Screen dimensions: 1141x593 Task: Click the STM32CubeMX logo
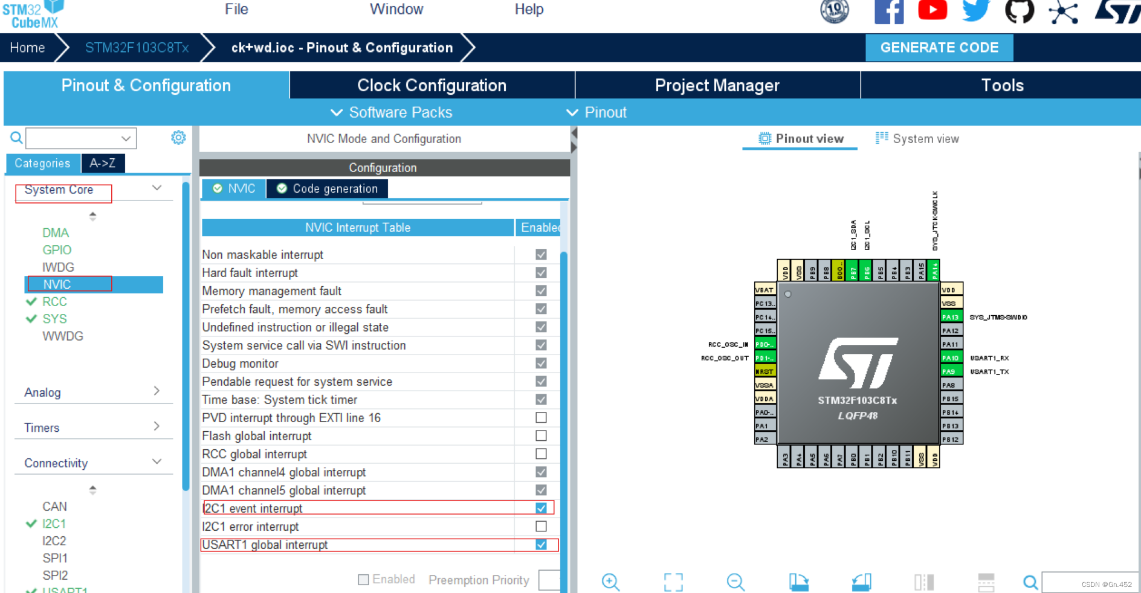click(33, 14)
